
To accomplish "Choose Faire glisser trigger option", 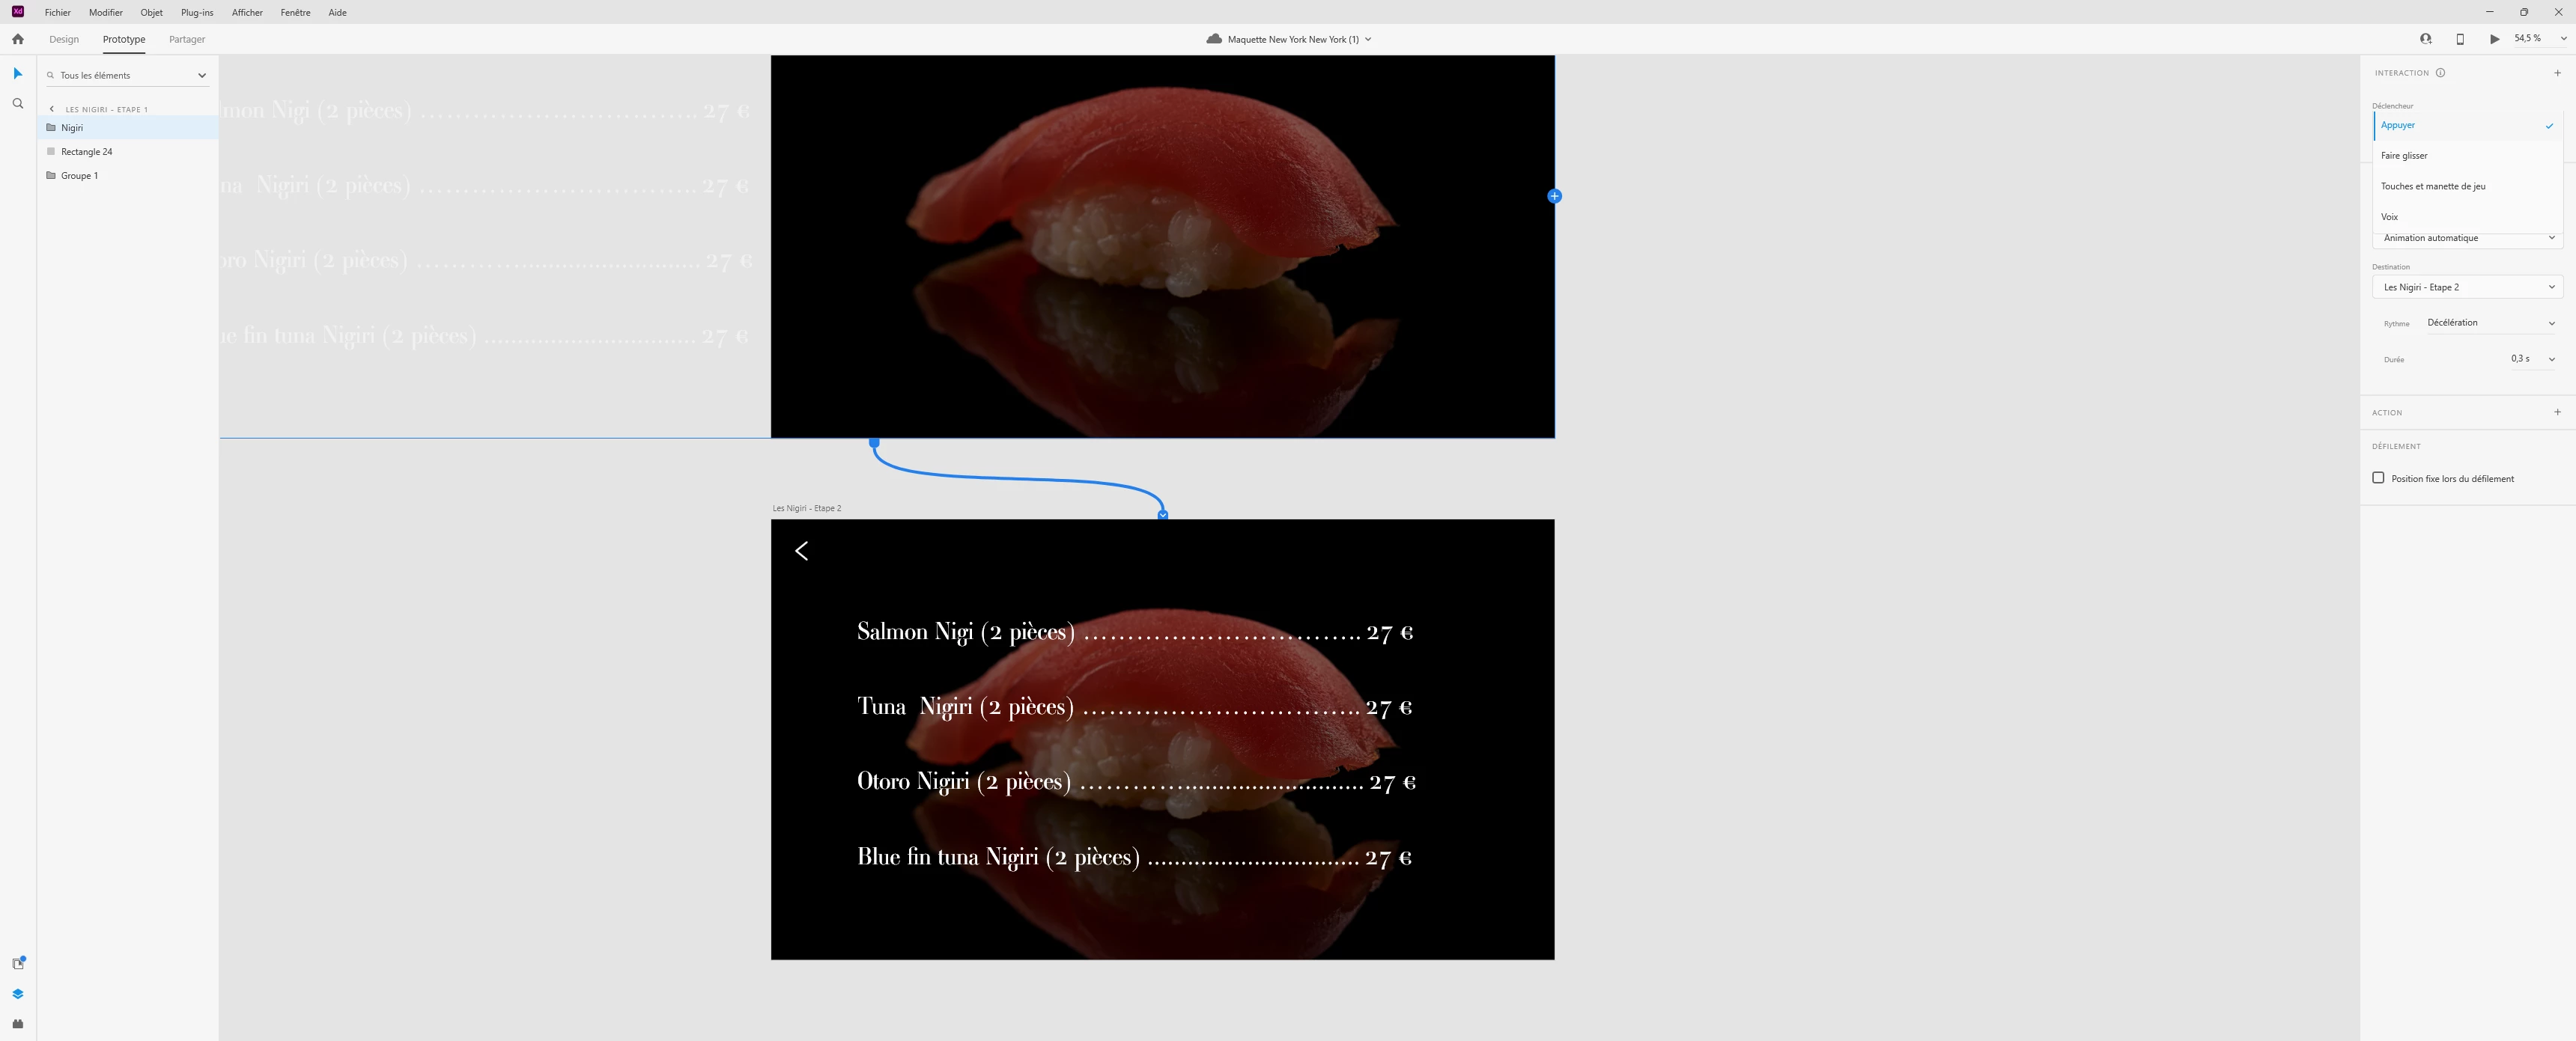I will pyautogui.click(x=2404, y=156).
